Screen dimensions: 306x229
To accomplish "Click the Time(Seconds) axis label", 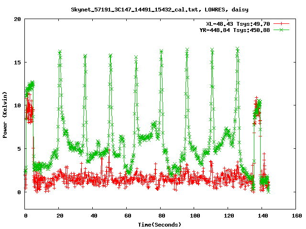I will 160,225.
